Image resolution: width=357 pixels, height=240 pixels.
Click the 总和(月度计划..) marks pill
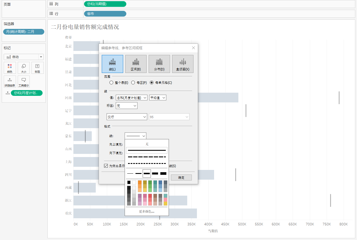coord(27,93)
